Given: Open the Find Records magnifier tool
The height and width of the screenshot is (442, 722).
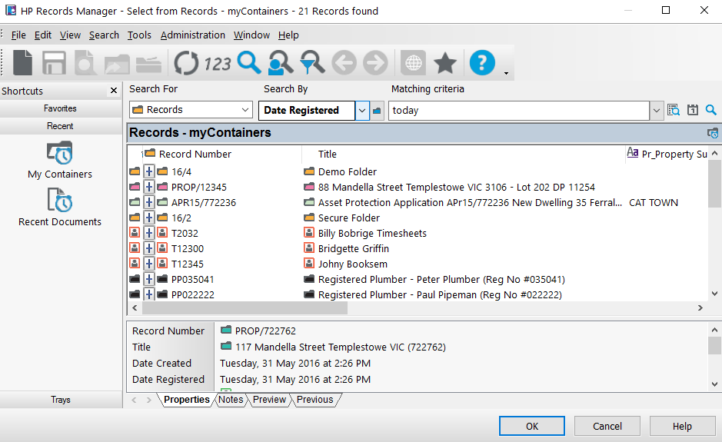Looking at the screenshot, I should pos(249,63).
